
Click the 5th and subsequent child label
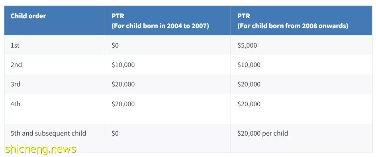48,133
